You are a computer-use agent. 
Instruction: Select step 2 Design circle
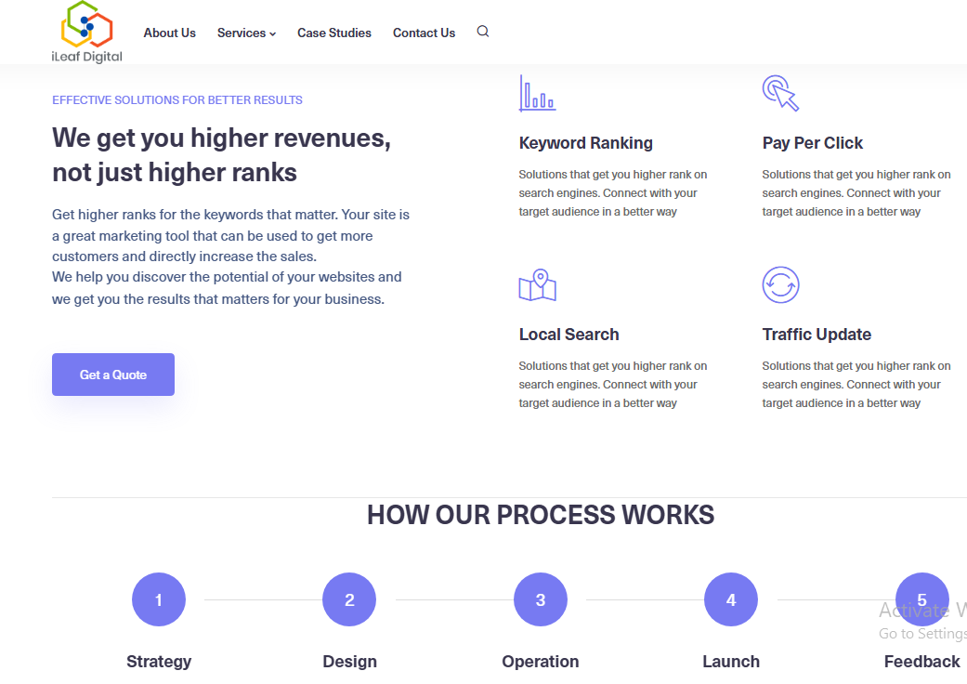click(349, 599)
